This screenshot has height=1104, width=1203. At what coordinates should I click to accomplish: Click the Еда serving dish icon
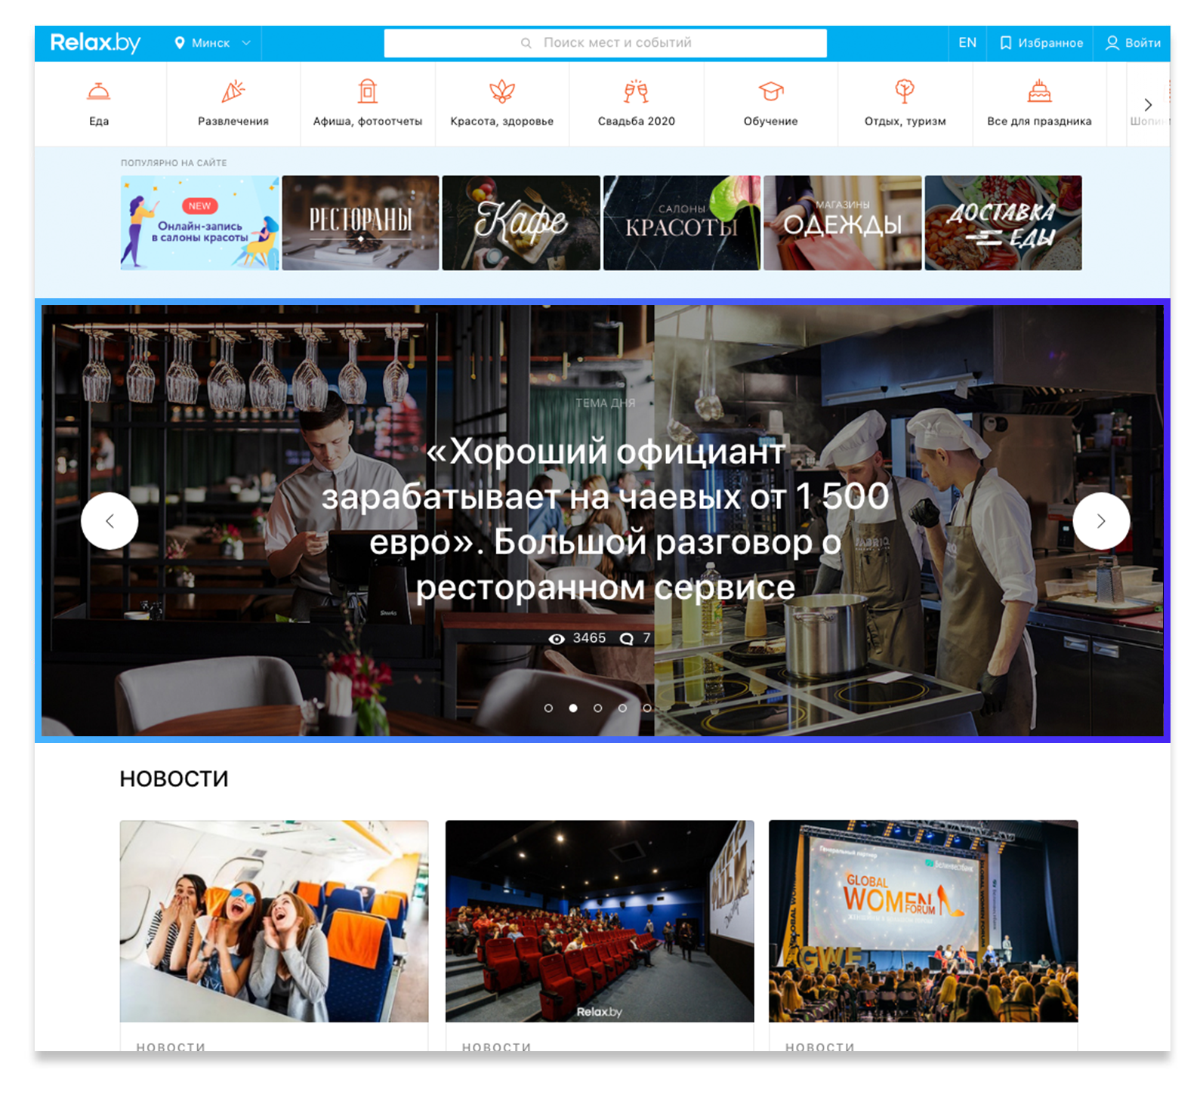click(x=99, y=92)
